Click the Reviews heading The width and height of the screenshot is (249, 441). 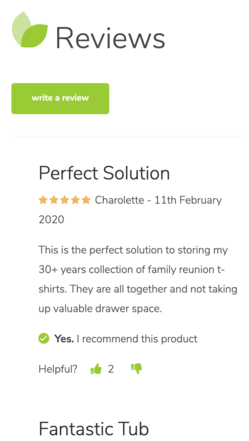[x=110, y=38]
